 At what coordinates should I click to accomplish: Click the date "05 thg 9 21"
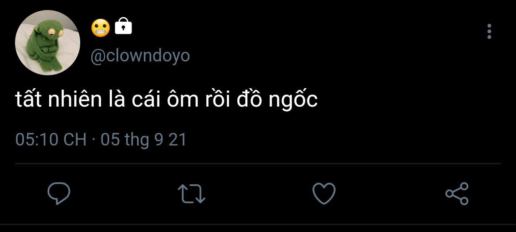click(x=143, y=140)
